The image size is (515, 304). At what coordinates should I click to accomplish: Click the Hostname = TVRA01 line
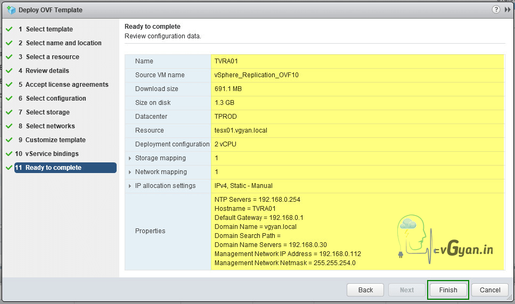tap(245, 209)
